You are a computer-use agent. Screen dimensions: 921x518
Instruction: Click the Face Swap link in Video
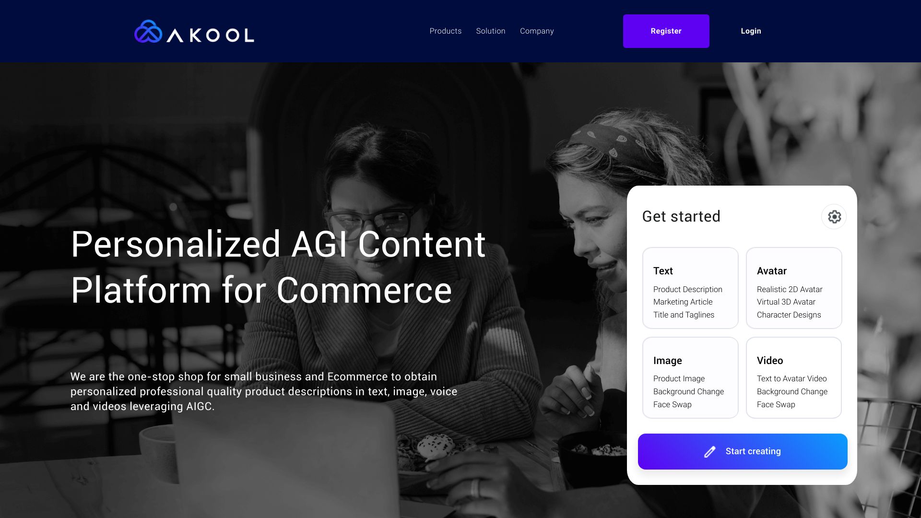click(776, 404)
